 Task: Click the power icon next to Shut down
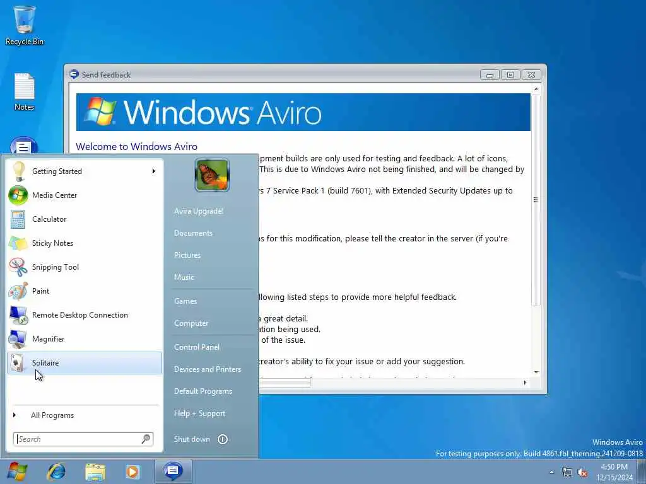pos(223,439)
